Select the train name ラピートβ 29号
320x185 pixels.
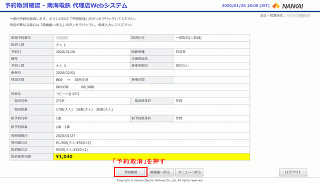(67, 94)
